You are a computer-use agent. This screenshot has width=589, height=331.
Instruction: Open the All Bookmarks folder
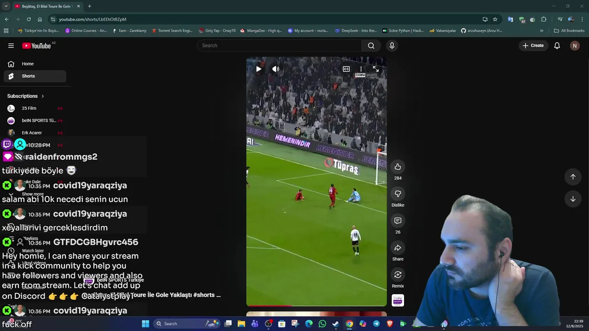[569, 31]
